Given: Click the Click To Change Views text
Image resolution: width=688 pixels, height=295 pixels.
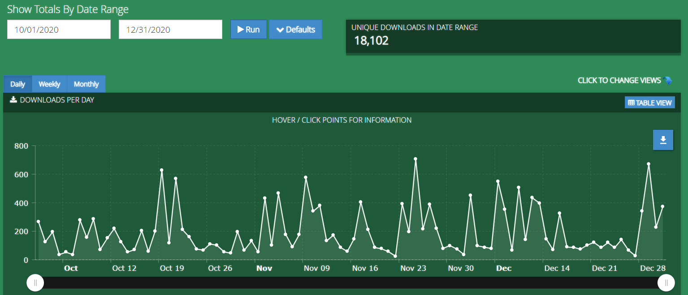Looking at the screenshot, I should [x=619, y=81].
